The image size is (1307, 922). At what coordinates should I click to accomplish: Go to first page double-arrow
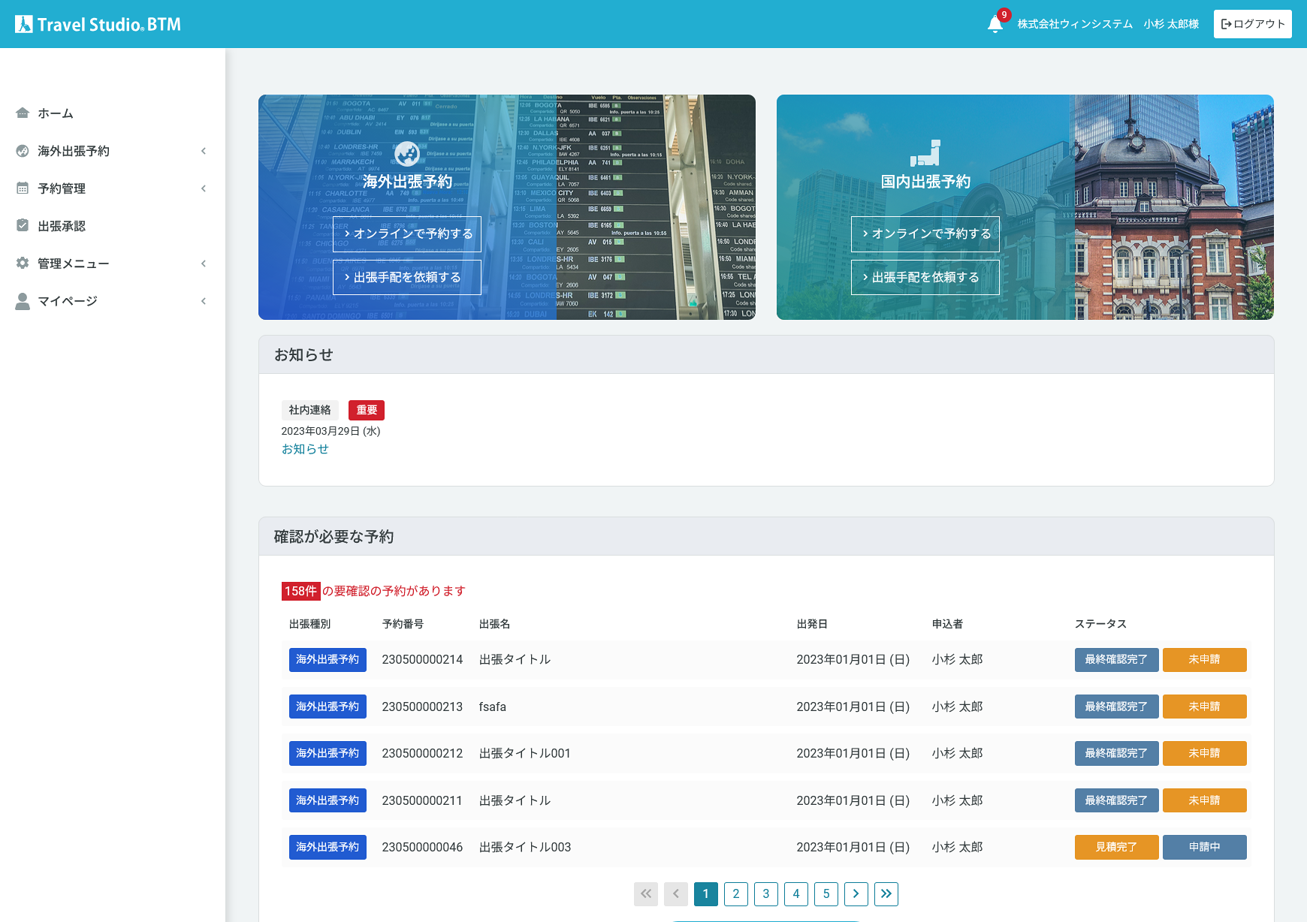pyautogui.click(x=646, y=893)
